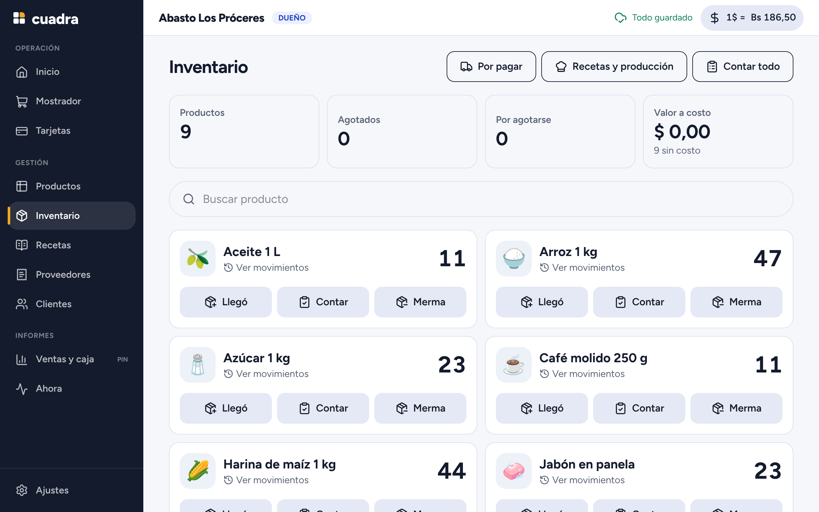Record Merma for Aceite 1 L
Viewport: 819px width, 512px height.
(420, 302)
